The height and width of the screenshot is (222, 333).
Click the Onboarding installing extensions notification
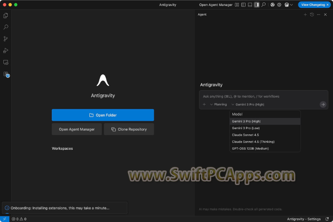(x=65, y=208)
